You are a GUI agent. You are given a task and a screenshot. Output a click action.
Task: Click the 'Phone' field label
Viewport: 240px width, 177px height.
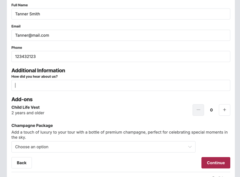(17, 47)
